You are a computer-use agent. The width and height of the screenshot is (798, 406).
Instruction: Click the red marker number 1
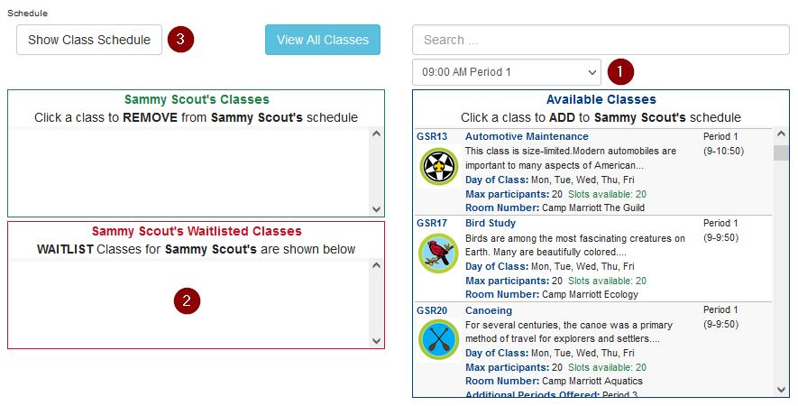click(619, 72)
